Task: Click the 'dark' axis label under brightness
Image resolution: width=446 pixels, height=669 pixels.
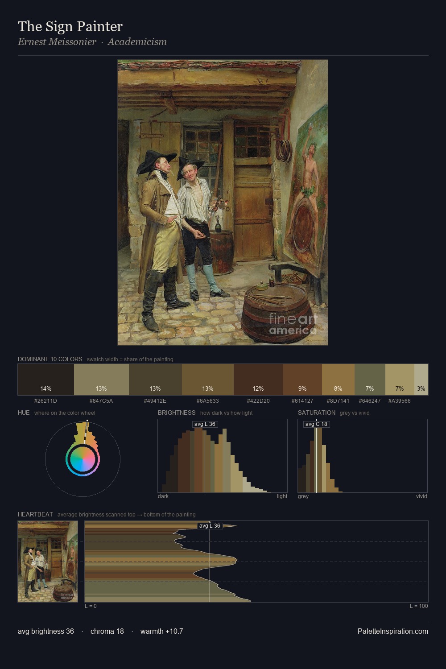Action: [163, 496]
